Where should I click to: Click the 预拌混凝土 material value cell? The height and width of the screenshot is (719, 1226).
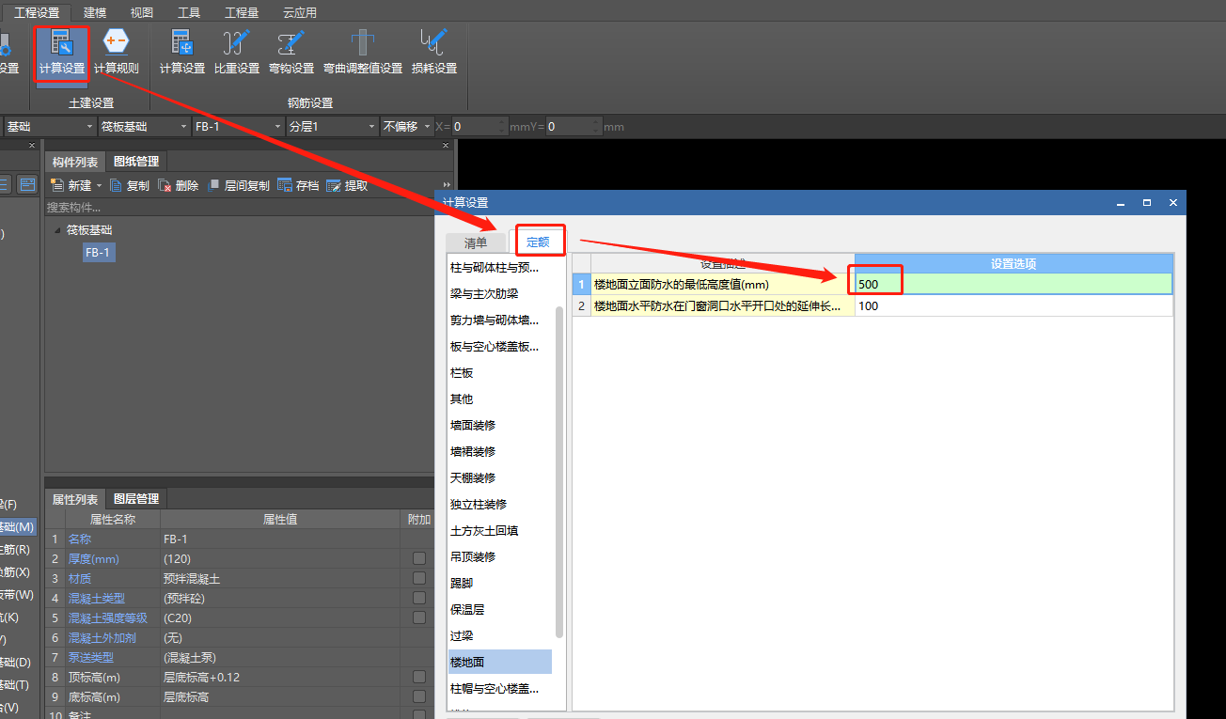280,578
